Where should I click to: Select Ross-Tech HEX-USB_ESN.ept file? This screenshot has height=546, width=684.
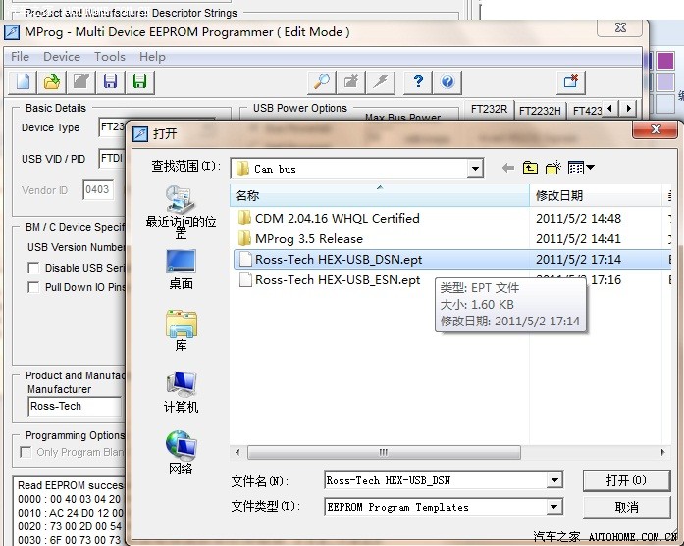click(x=337, y=279)
